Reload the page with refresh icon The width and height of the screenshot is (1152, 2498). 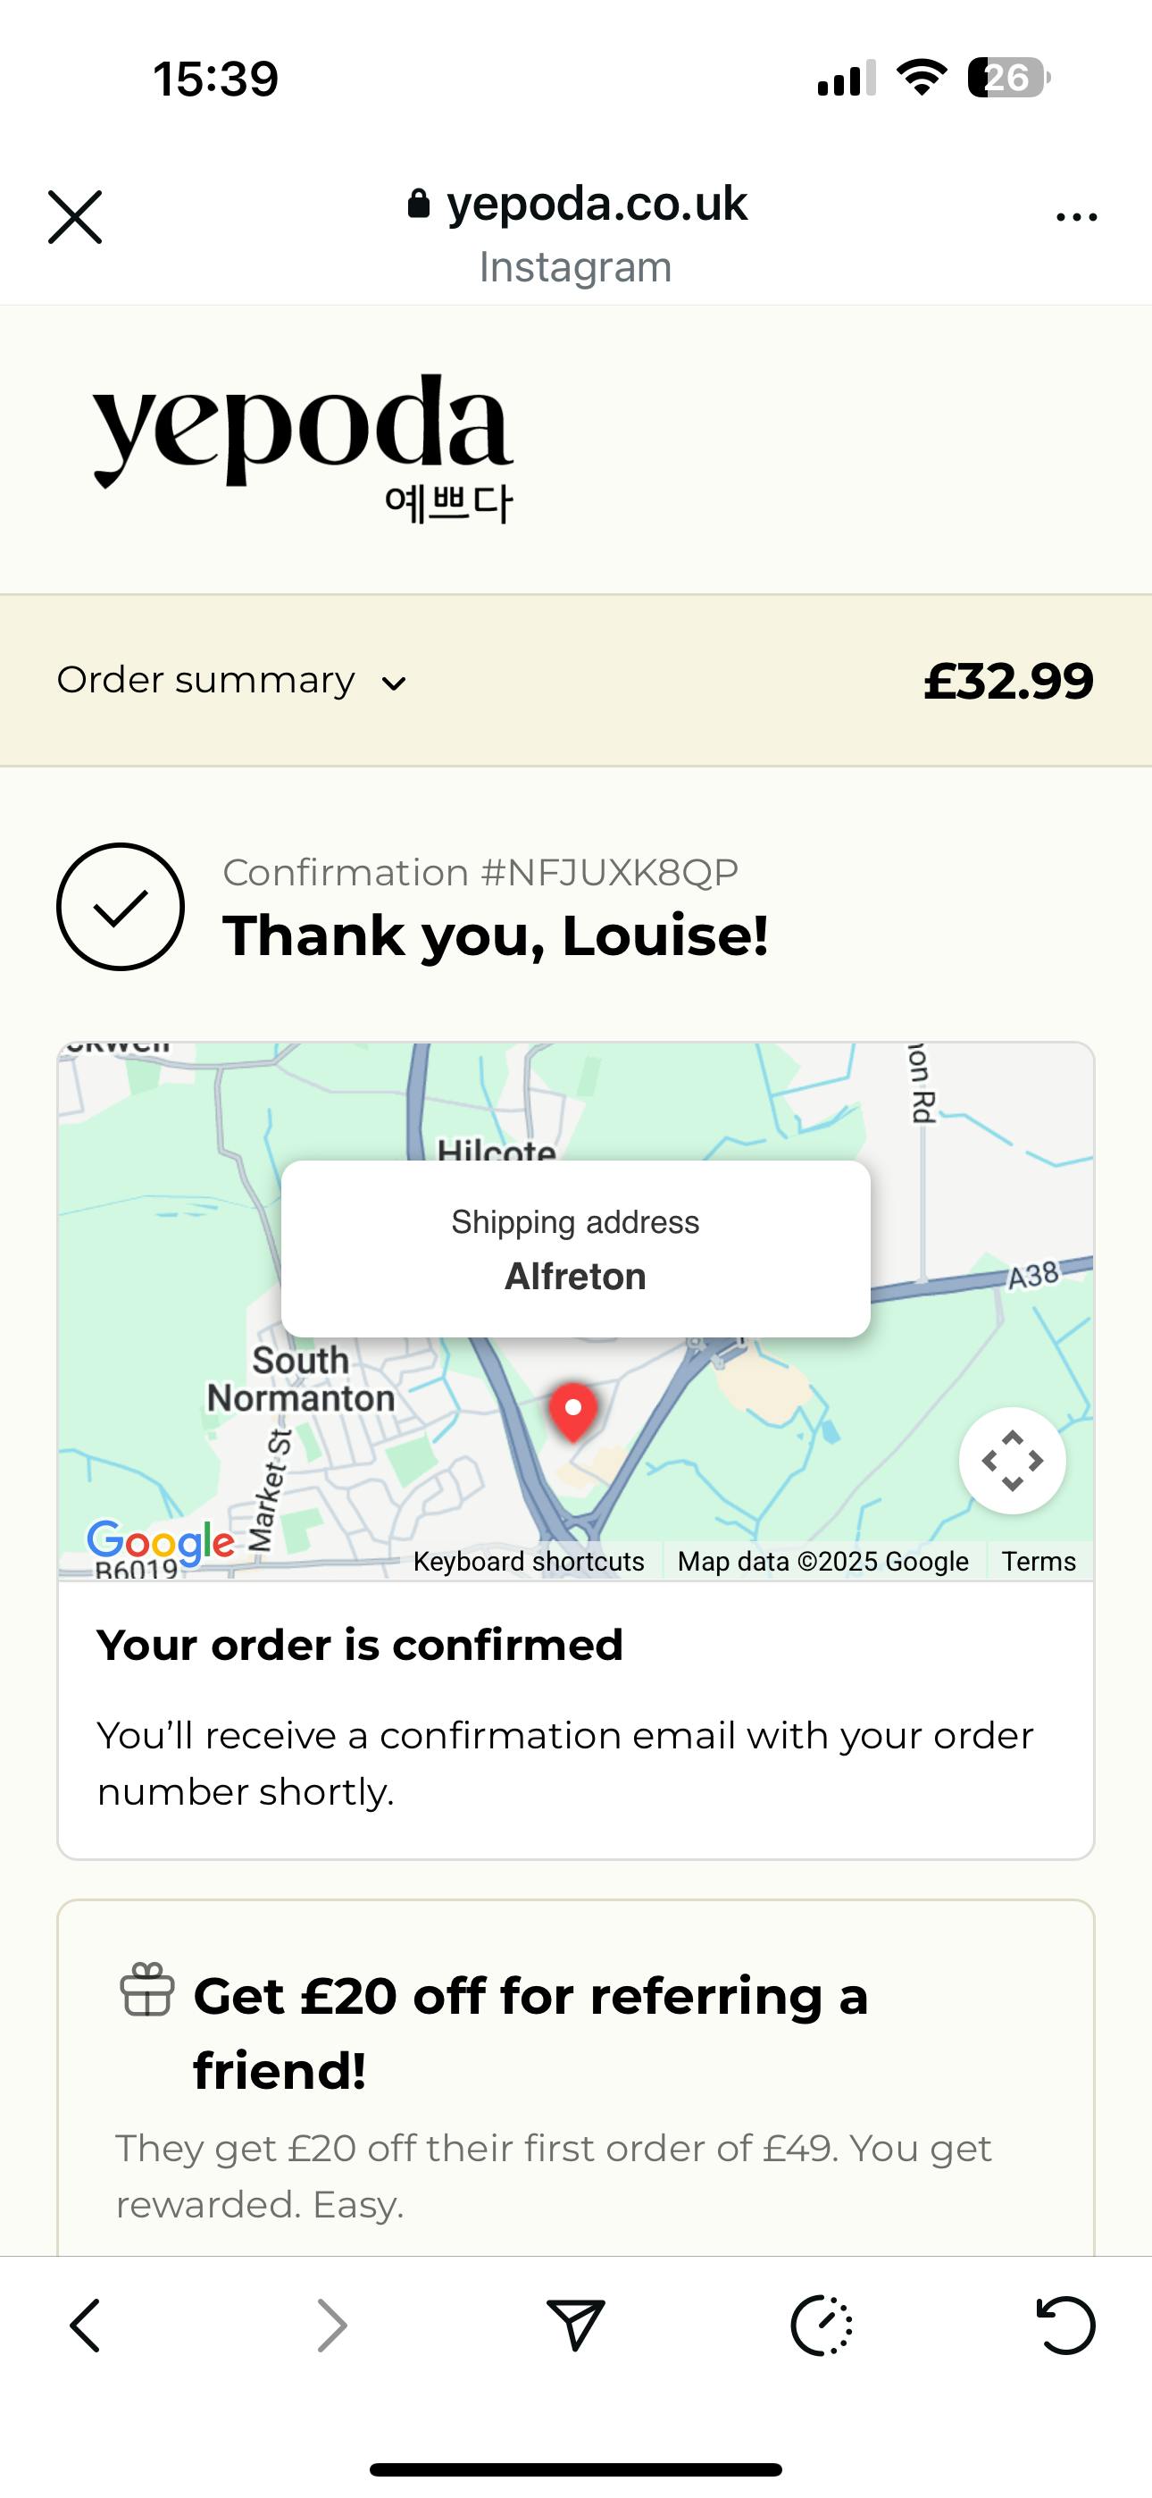[x=1065, y=2326]
